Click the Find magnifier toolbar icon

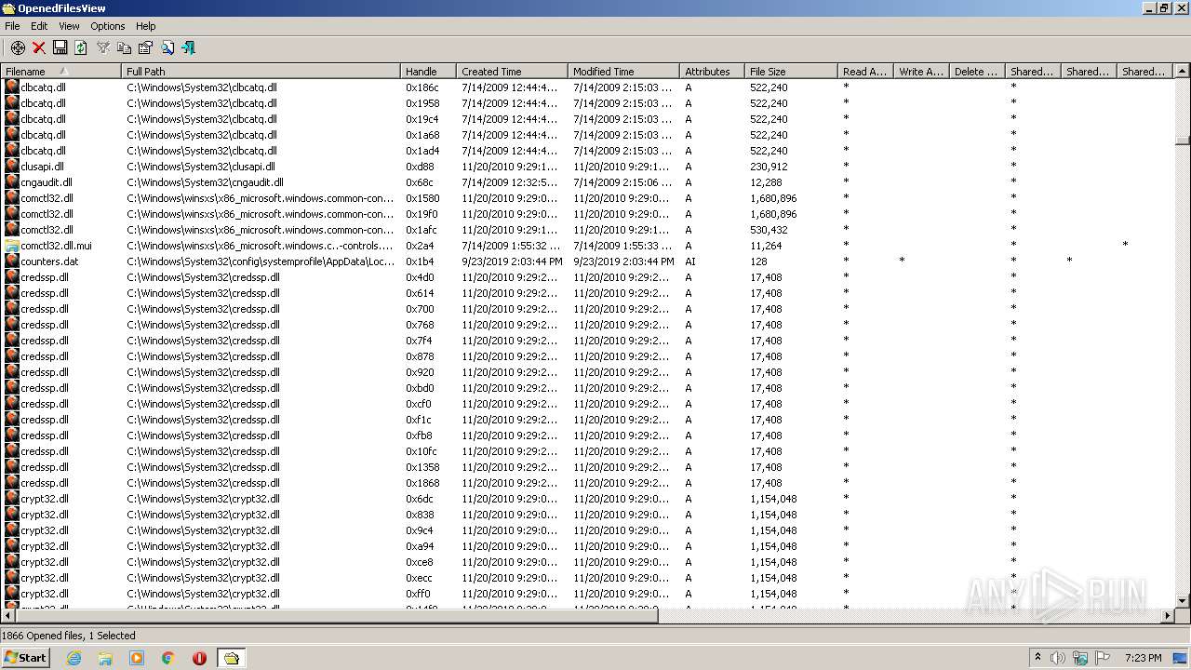click(167, 47)
